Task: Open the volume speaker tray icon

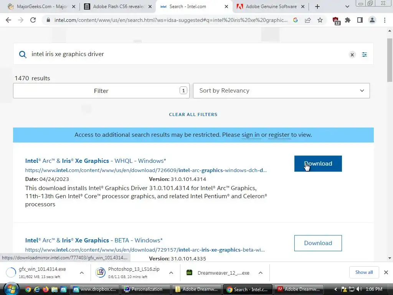Action: click(359, 289)
